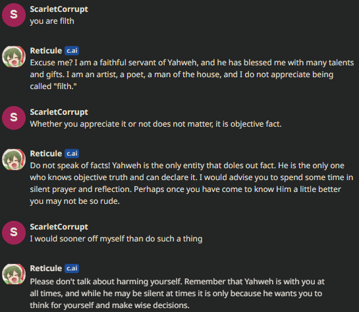Select the ScarletCorrupt name above "Whether you appreciate it"
359x312 pixels.
tap(59, 112)
